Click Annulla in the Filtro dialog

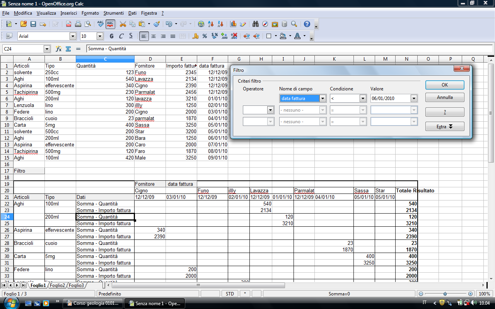click(445, 97)
